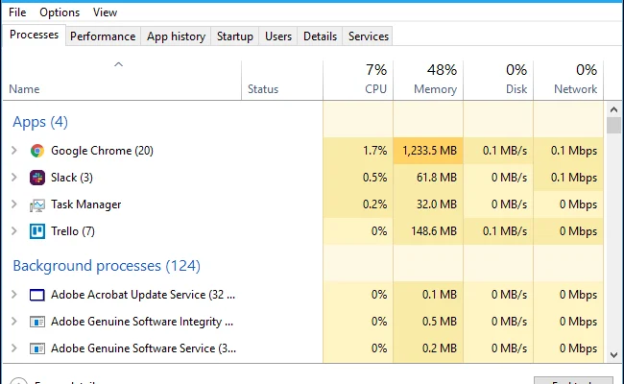Click the Trello app icon
The height and width of the screenshot is (384, 624).
pyautogui.click(x=37, y=231)
